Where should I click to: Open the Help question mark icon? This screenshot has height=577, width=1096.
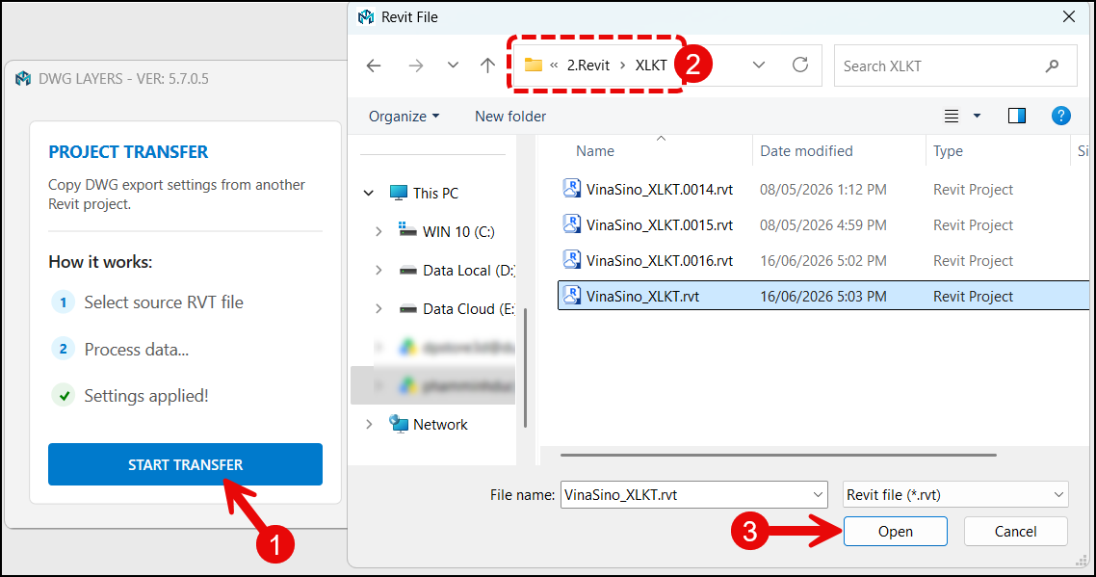click(1061, 117)
